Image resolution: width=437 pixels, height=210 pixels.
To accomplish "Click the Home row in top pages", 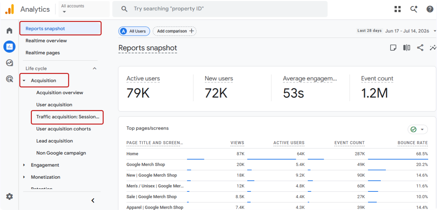I will (277, 154).
